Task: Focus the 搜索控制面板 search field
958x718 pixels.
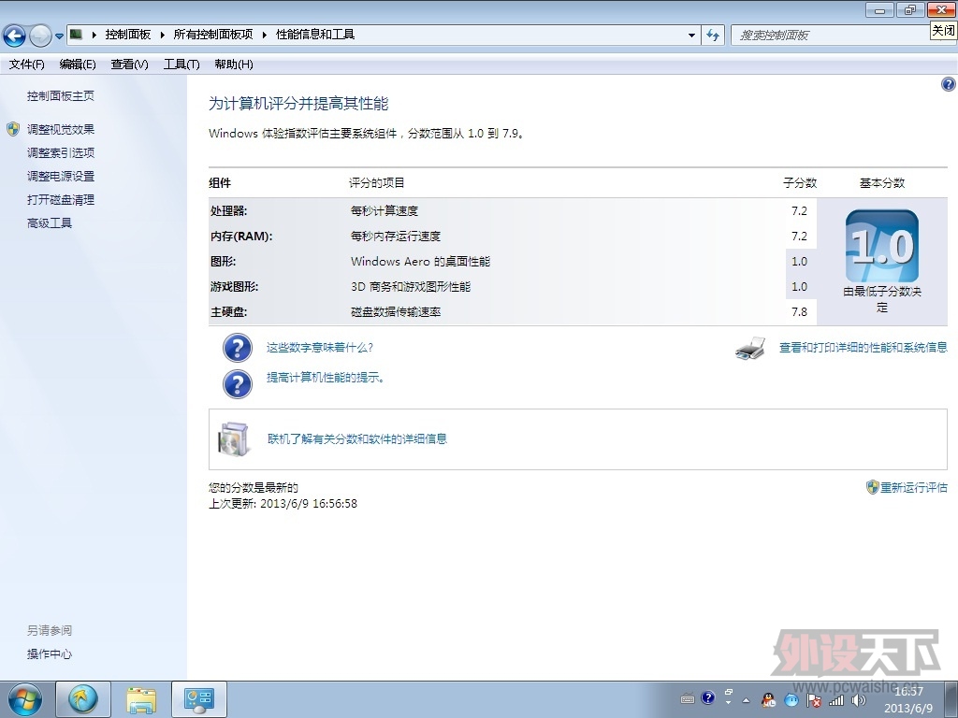Action: pyautogui.click(x=829, y=36)
